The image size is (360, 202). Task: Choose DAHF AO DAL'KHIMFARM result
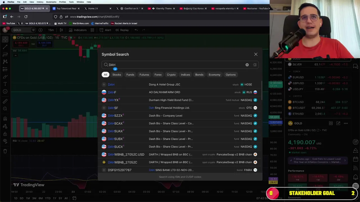pos(180,92)
